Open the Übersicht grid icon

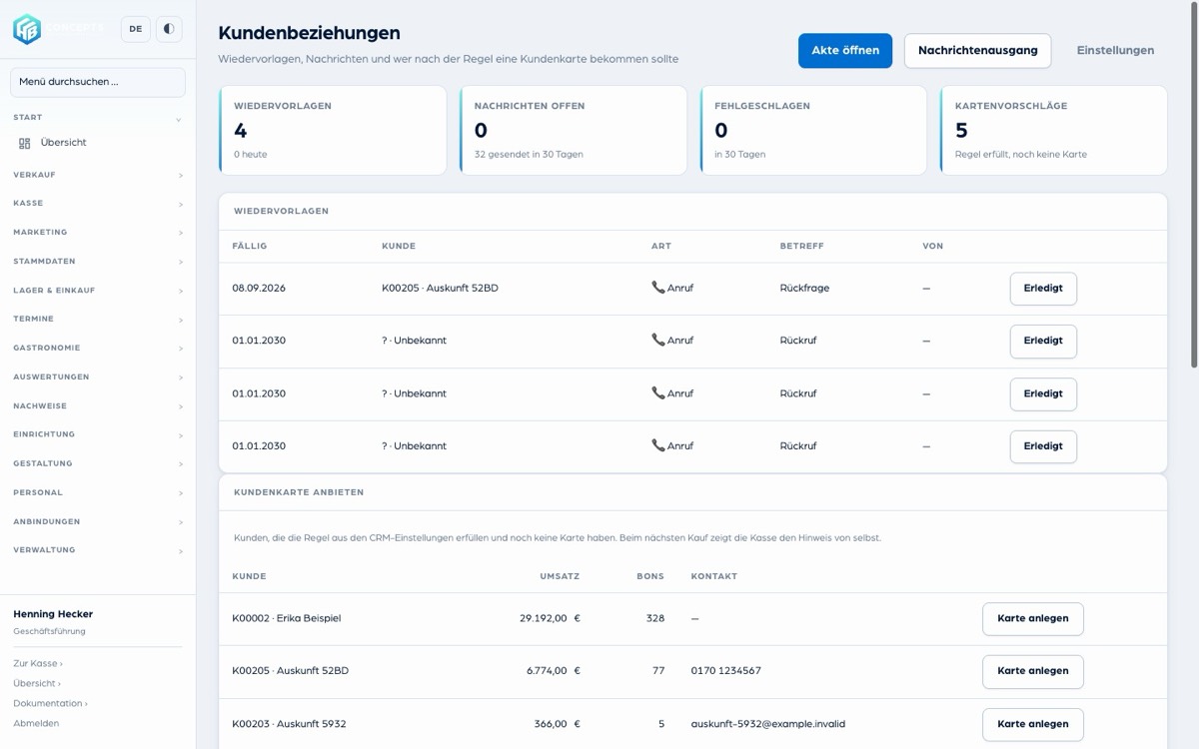[x=25, y=143]
